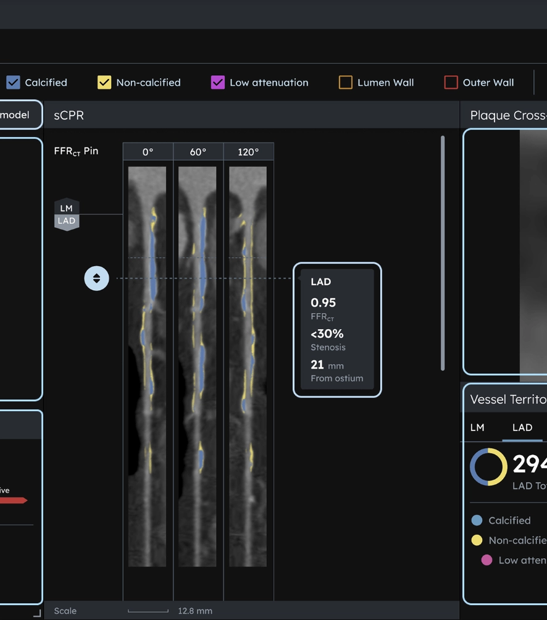547x620 pixels.
Task: Click the sCPR panel vertical scrollbar
Action: point(443,253)
